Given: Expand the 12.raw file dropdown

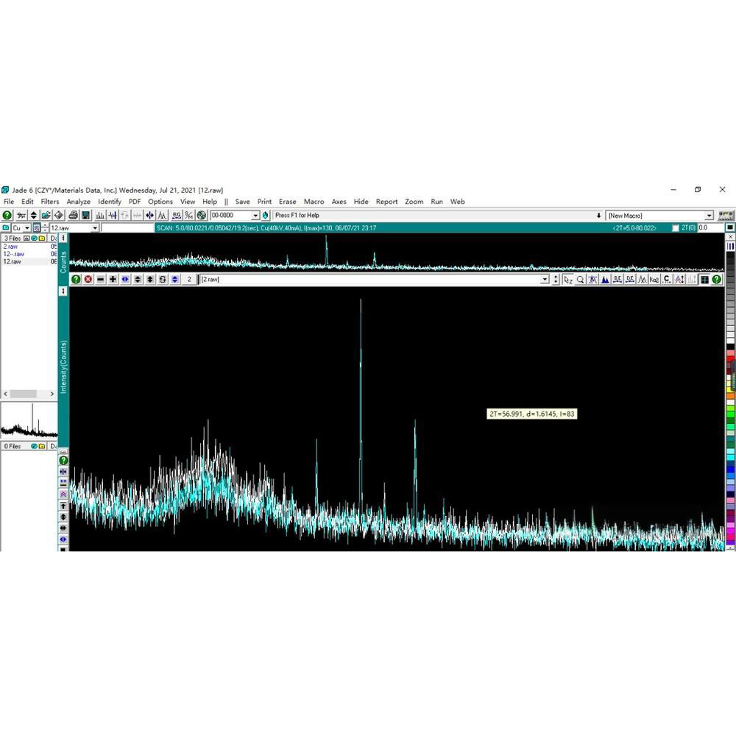Looking at the screenshot, I should tap(95, 228).
